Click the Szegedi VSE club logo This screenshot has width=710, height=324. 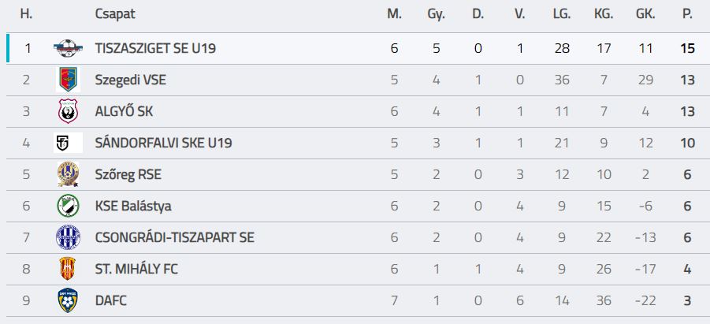pyautogui.click(x=68, y=80)
